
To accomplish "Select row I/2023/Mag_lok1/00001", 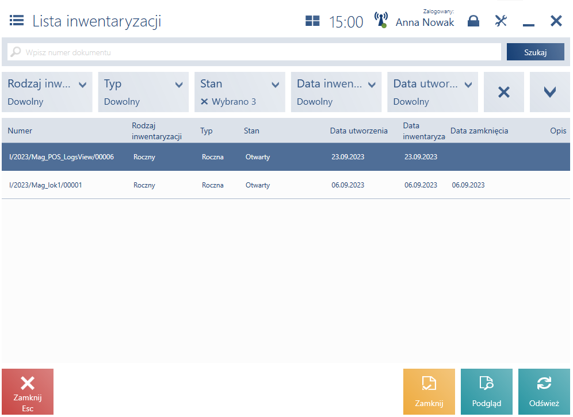I will tap(286, 185).
